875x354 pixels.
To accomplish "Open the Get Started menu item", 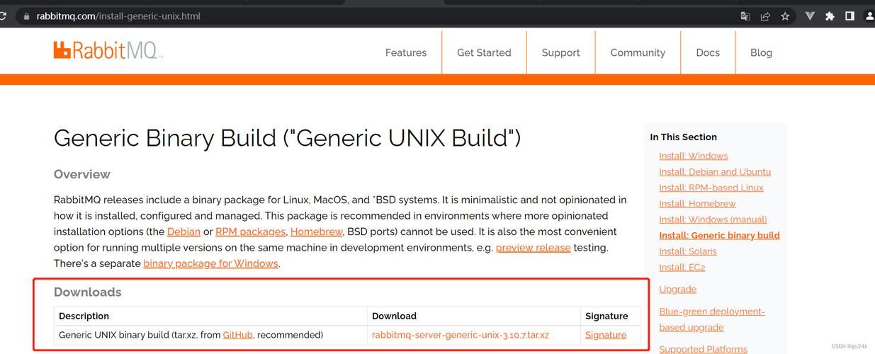I will click(x=484, y=52).
